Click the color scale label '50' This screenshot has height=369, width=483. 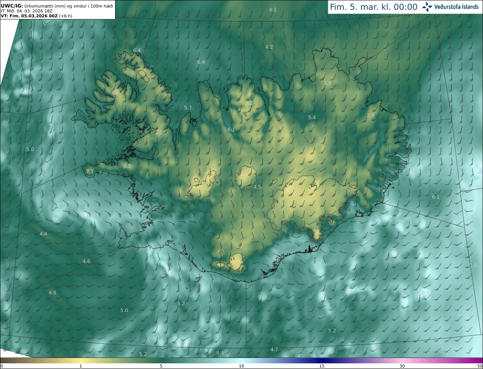tap(480, 366)
